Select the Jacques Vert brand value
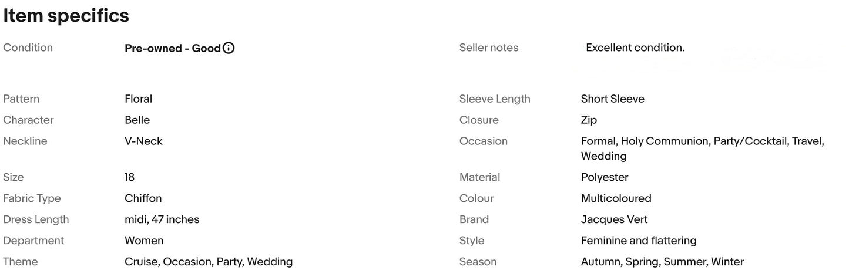The height and width of the screenshot is (277, 849). 614,219
